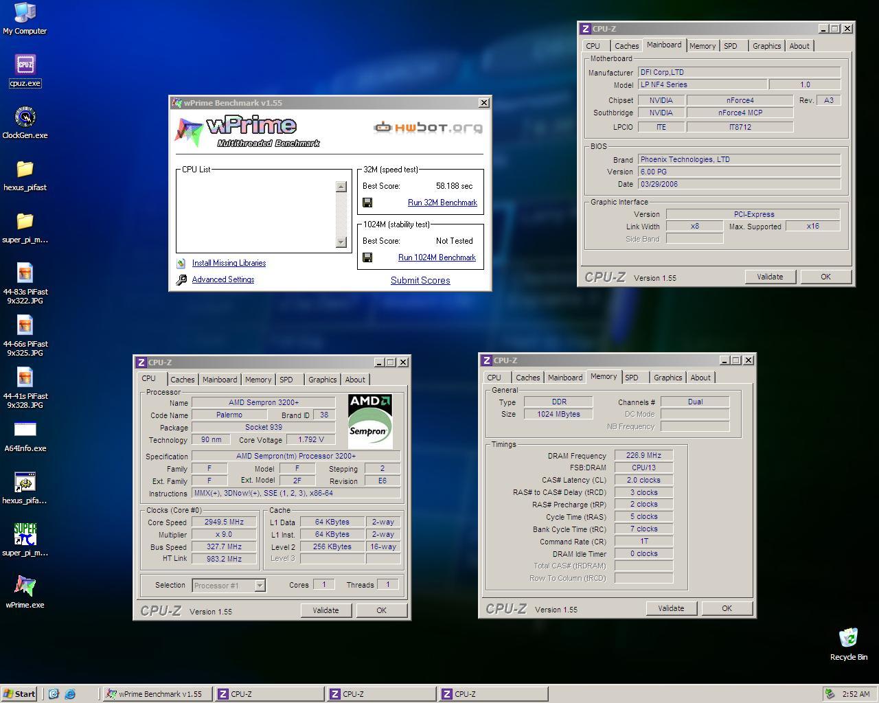
Task: Click Core Speed value 2949.5 MHz
Action: [224, 522]
